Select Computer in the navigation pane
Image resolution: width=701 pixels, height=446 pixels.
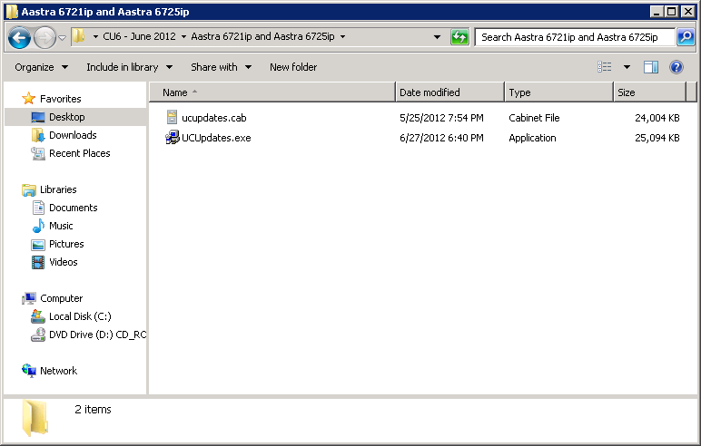61,298
